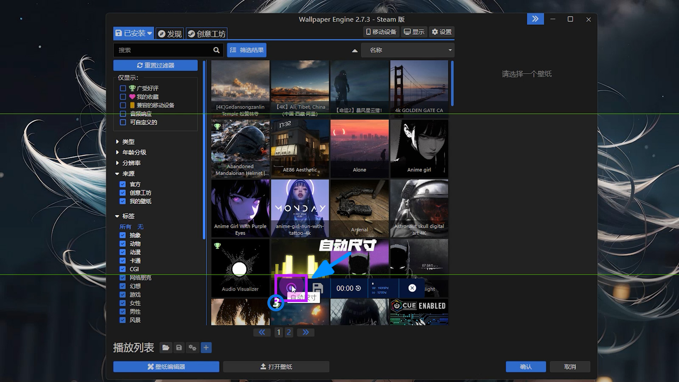Close the floating recorder bar with X
The width and height of the screenshot is (679, 382).
point(412,288)
